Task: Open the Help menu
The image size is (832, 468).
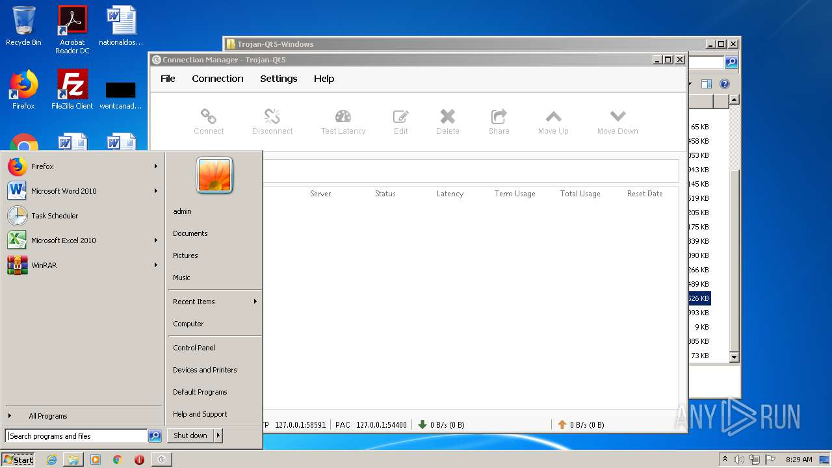Action: pos(324,79)
